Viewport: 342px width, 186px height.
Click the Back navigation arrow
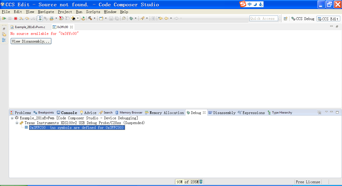point(166,18)
